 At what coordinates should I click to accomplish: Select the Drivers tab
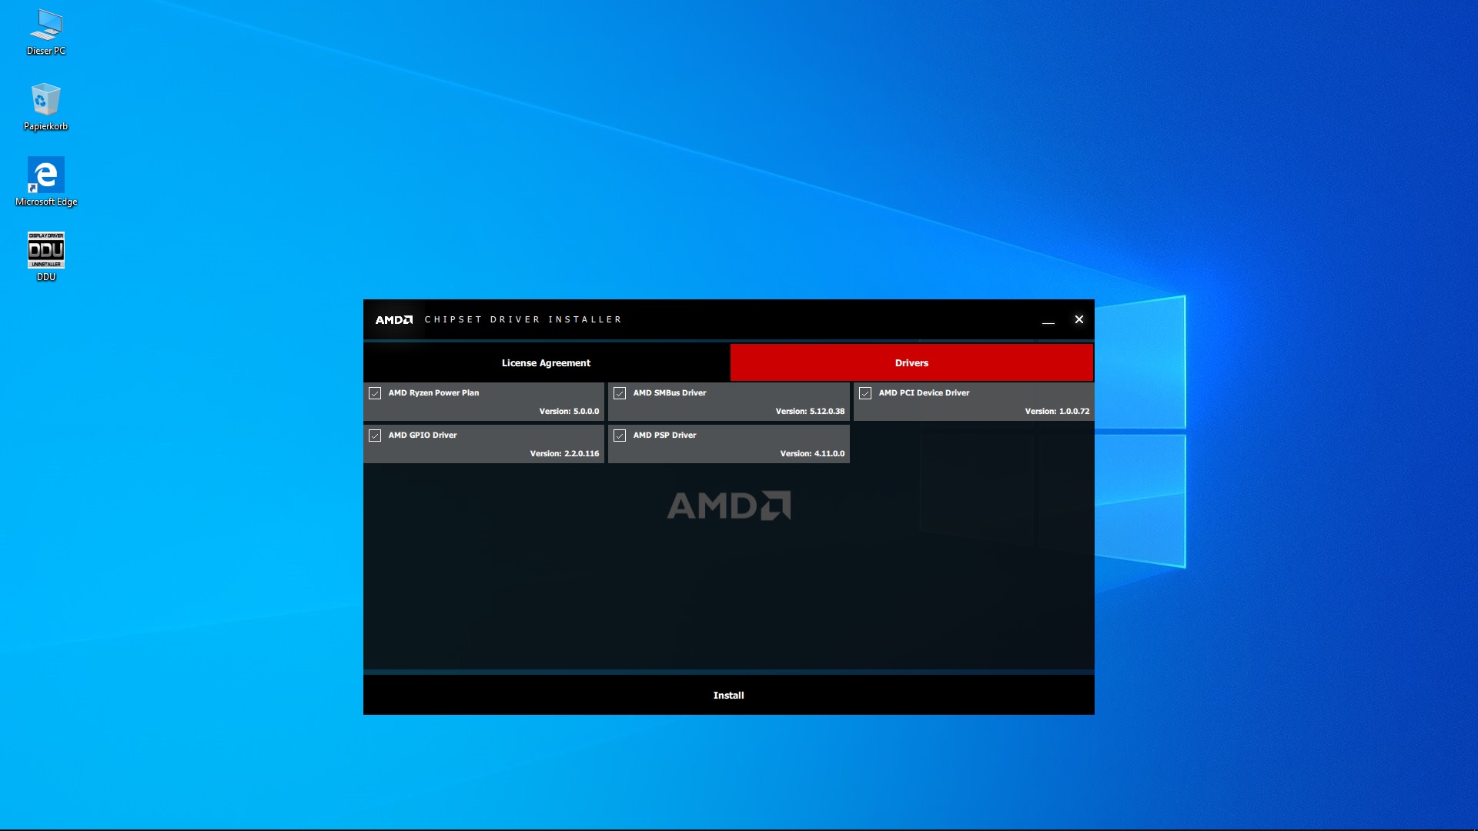(911, 363)
